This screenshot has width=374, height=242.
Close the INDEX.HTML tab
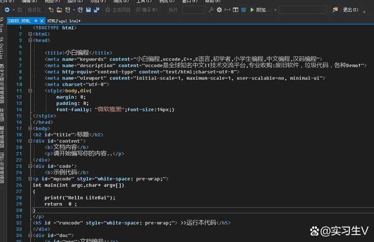click(x=42, y=21)
